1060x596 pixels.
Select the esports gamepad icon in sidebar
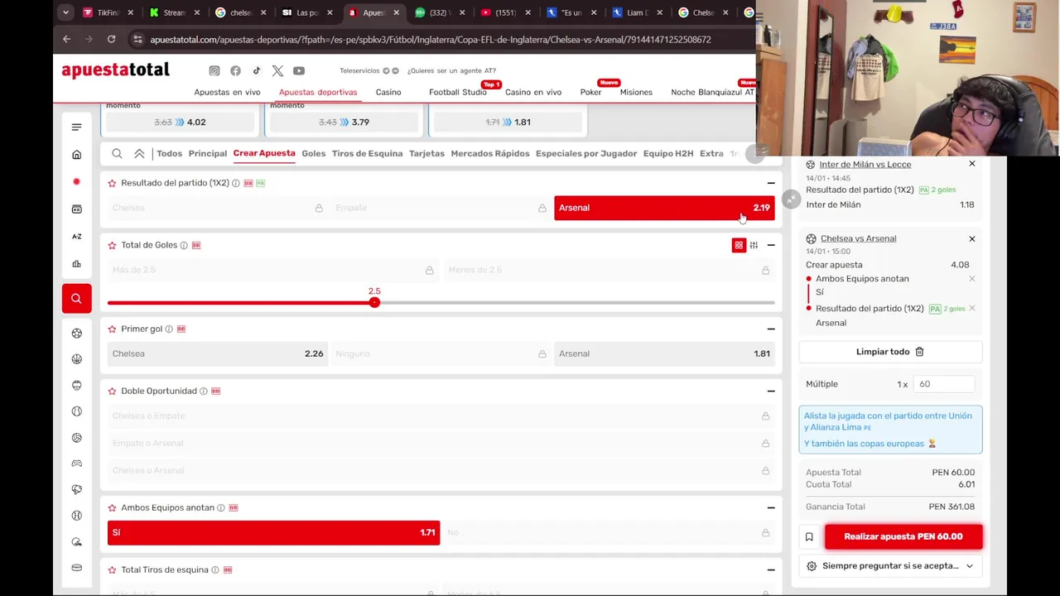coord(76,463)
